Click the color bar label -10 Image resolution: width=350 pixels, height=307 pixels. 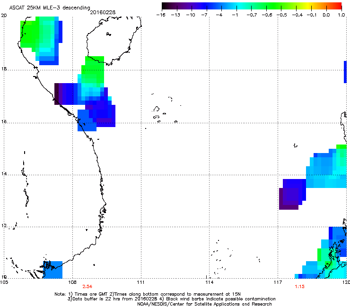pyautogui.click(x=191, y=15)
